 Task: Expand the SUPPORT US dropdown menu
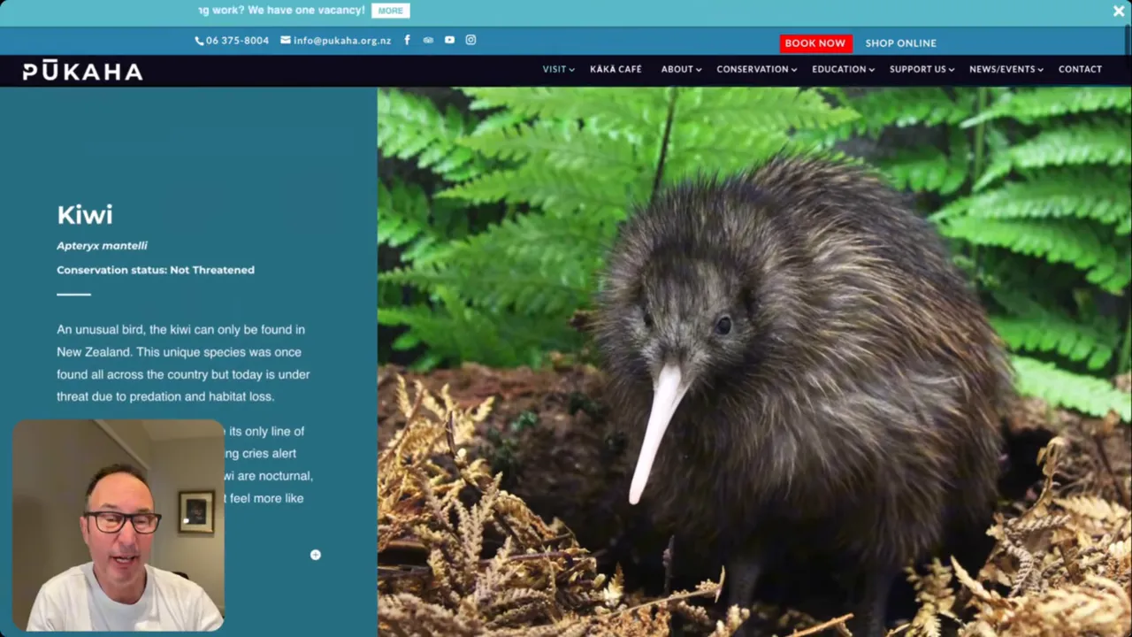(x=922, y=69)
